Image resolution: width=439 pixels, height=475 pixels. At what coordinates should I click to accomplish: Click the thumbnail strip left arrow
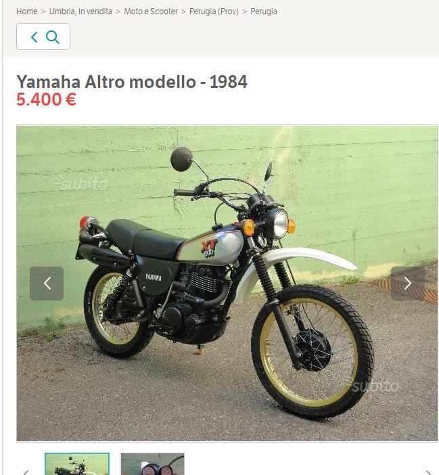point(26,472)
